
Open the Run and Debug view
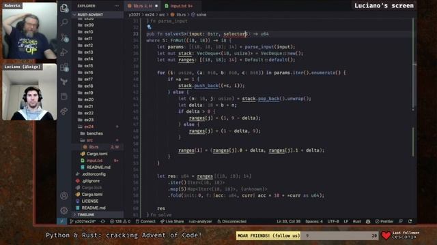click(x=64, y=52)
